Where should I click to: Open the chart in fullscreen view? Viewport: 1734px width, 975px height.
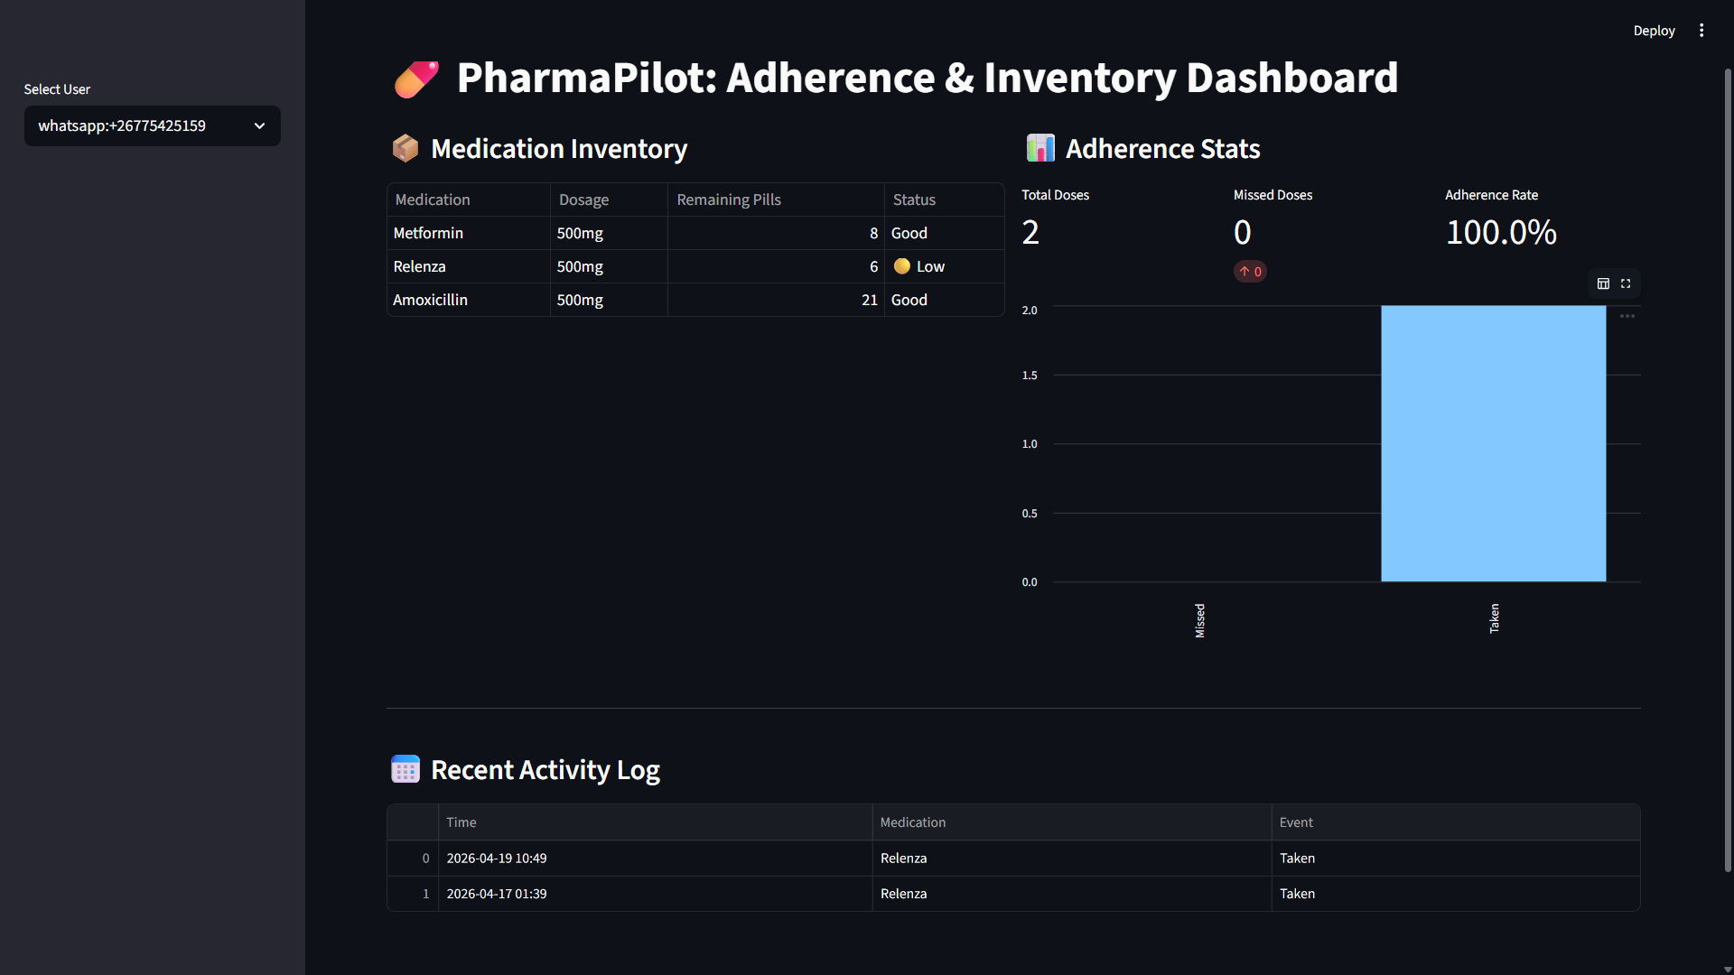click(1626, 283)
